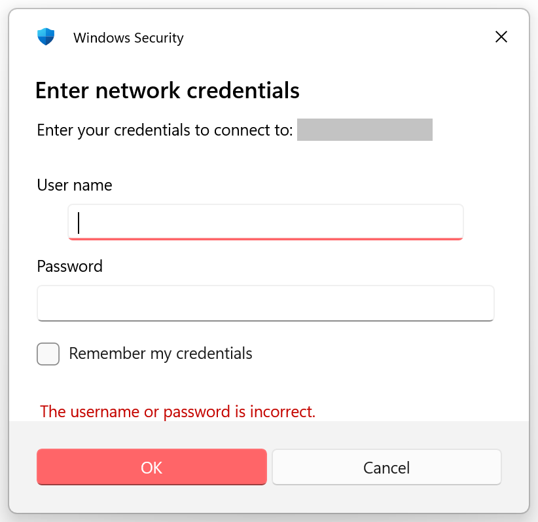Click the "Password" field label
538x522 pixels.
tap(70, 267)
